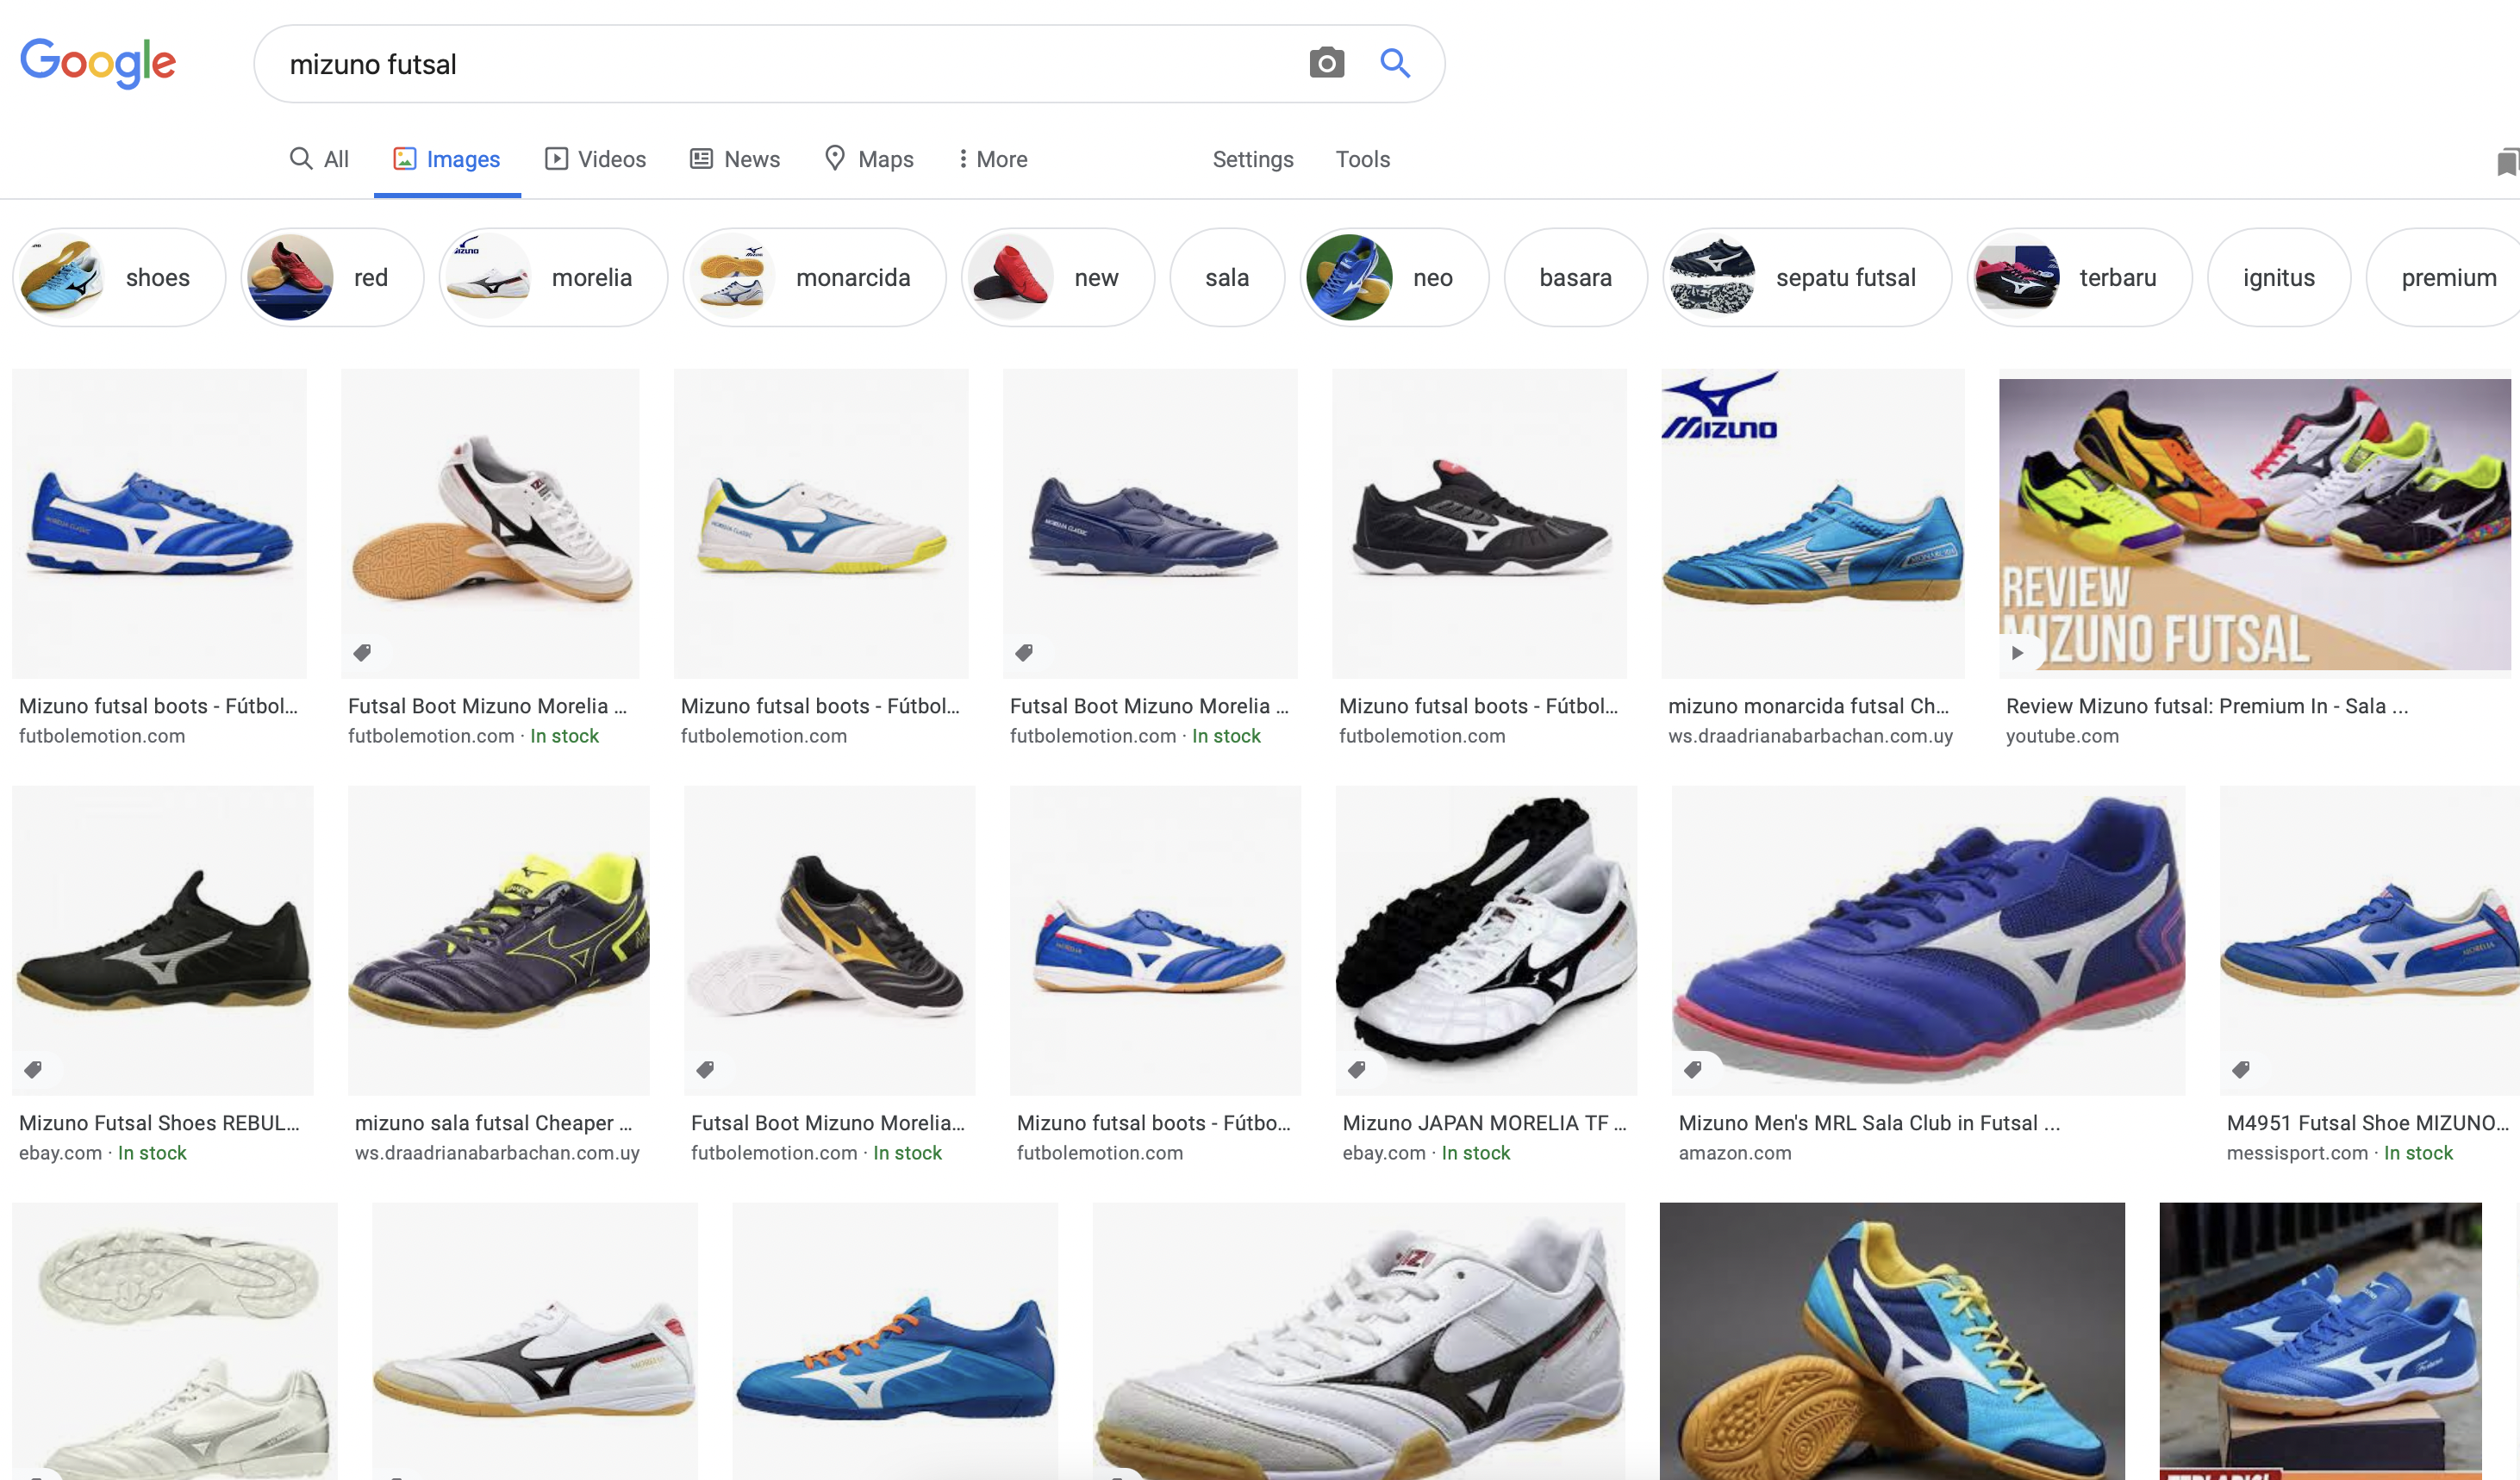Click tag icon on Mizuno MRL Sala Club image

[1692, 1069]
